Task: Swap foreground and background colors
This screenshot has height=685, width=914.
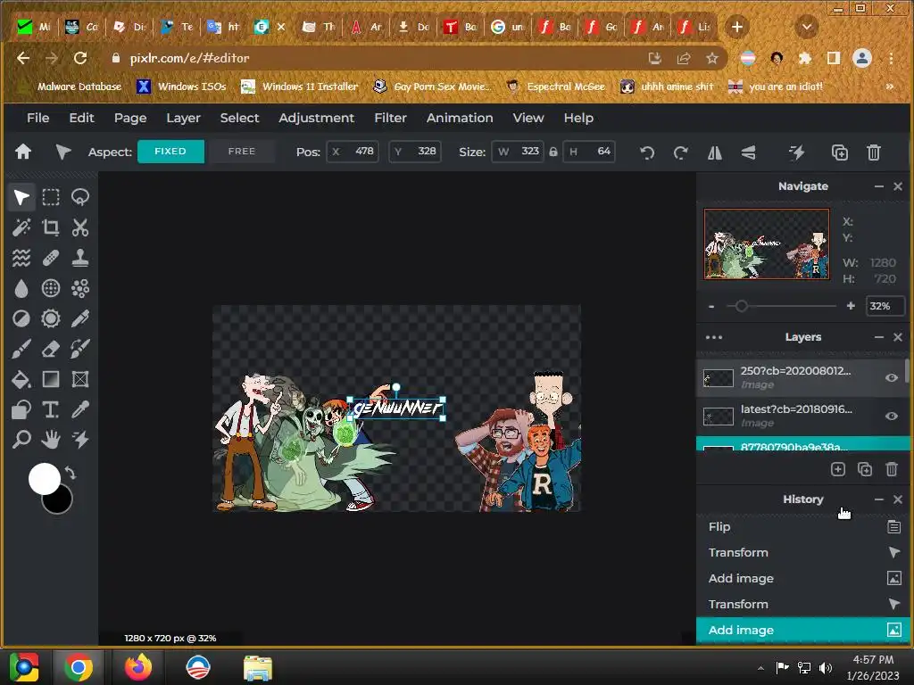Action: (x=71, y=473)
